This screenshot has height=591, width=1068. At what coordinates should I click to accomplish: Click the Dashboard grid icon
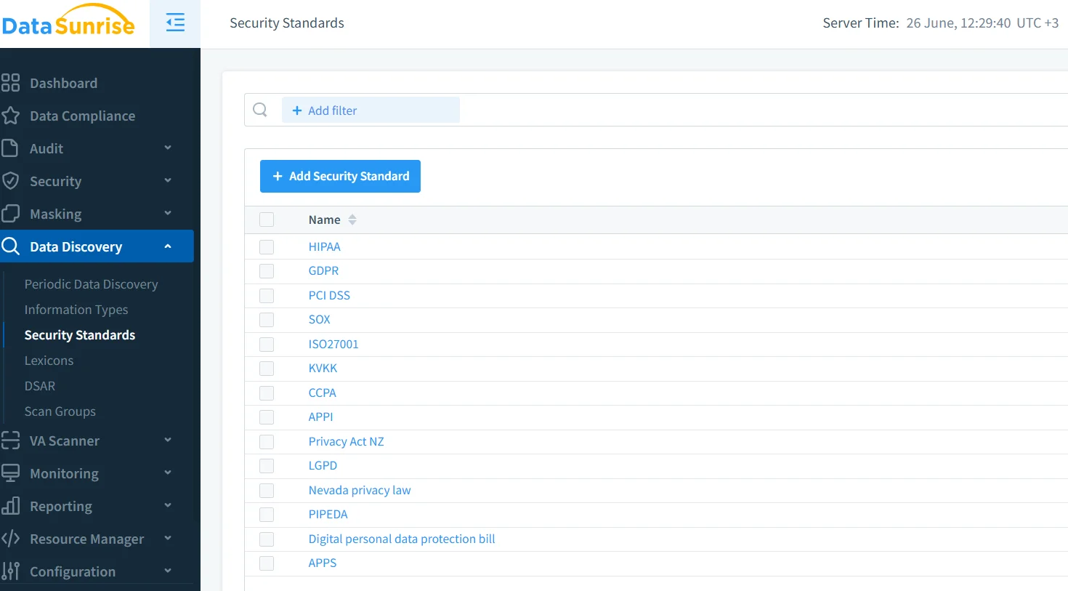[10, 83]
